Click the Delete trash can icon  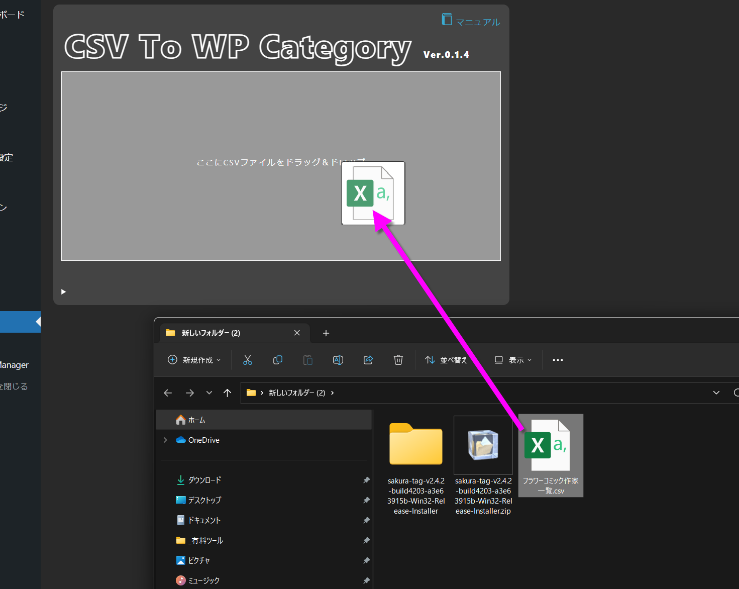point(398,360)
